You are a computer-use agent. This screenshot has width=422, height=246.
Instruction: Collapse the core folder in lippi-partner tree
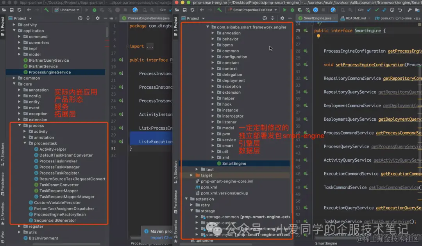coord(14,84)
